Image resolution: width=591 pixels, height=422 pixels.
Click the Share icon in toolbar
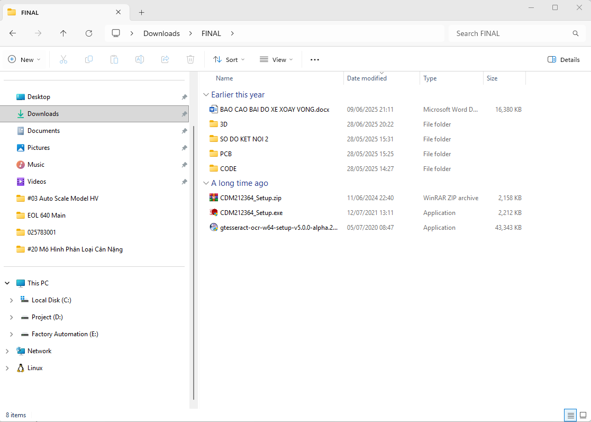click(x=165, y=60)
